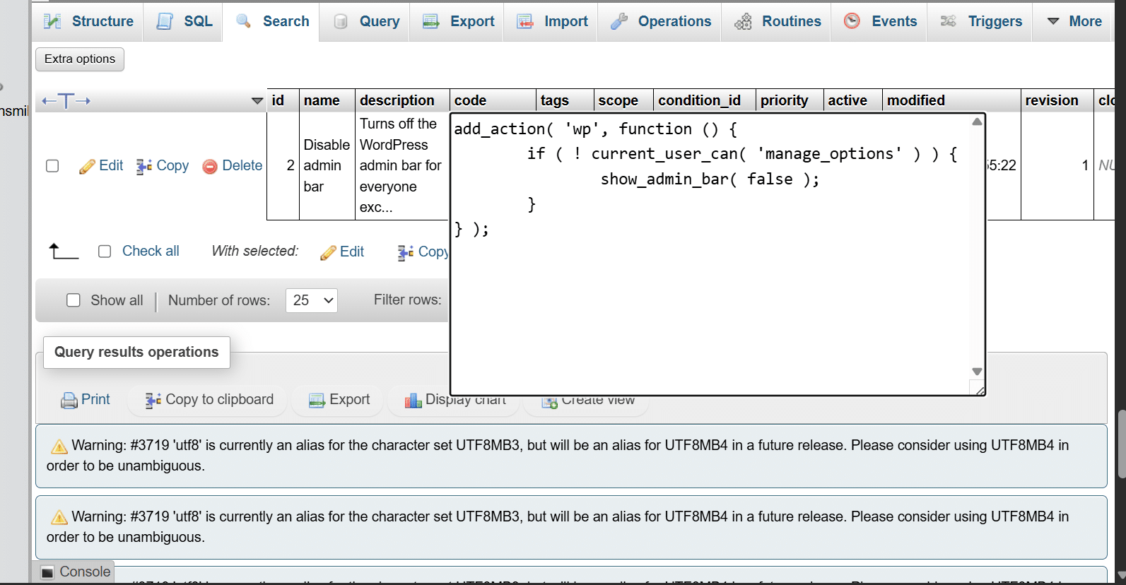
Task: Click the Extra options button
Action: (x=80, y=59)
